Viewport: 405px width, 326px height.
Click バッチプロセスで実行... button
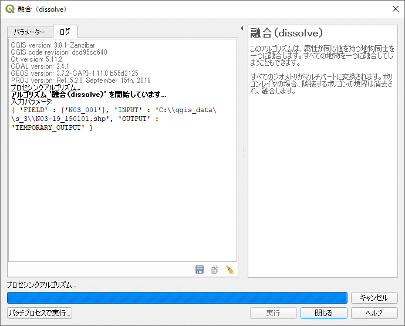pyautogui.click(x=39, y=313)
